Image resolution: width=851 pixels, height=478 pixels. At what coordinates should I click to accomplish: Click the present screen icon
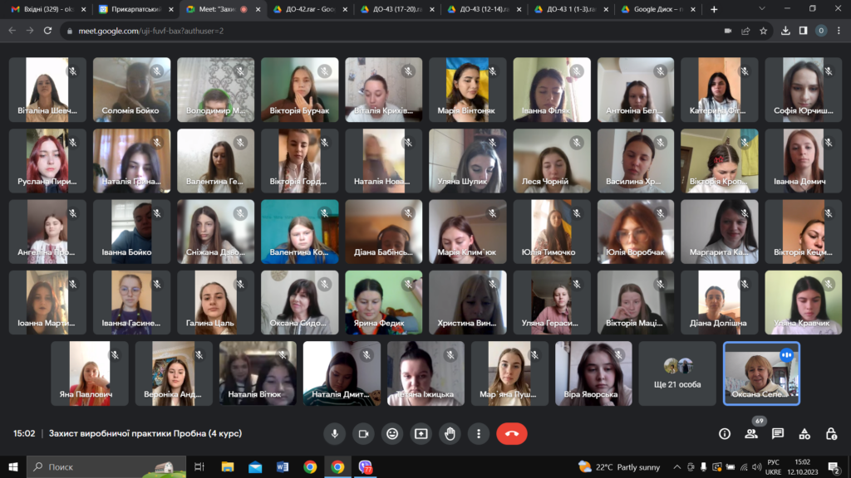(x=421, y=433)
